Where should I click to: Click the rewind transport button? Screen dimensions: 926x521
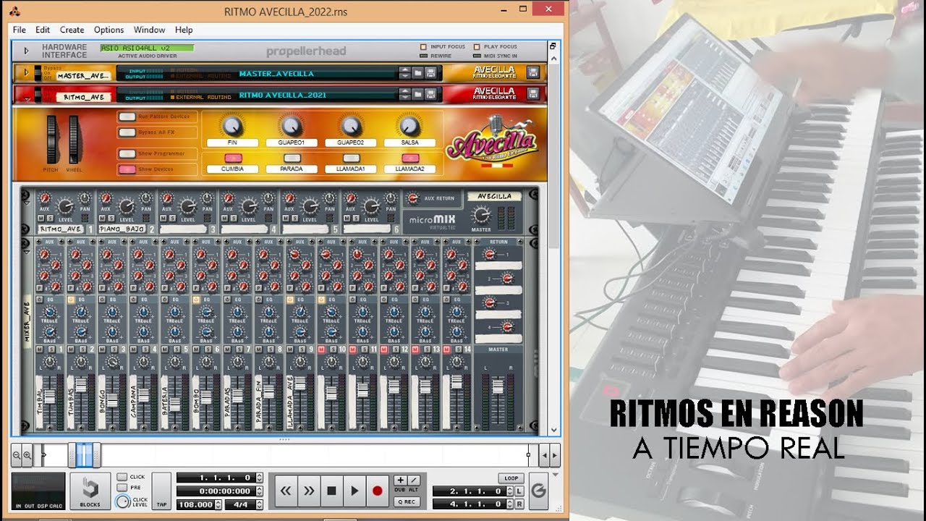[286, 491]
